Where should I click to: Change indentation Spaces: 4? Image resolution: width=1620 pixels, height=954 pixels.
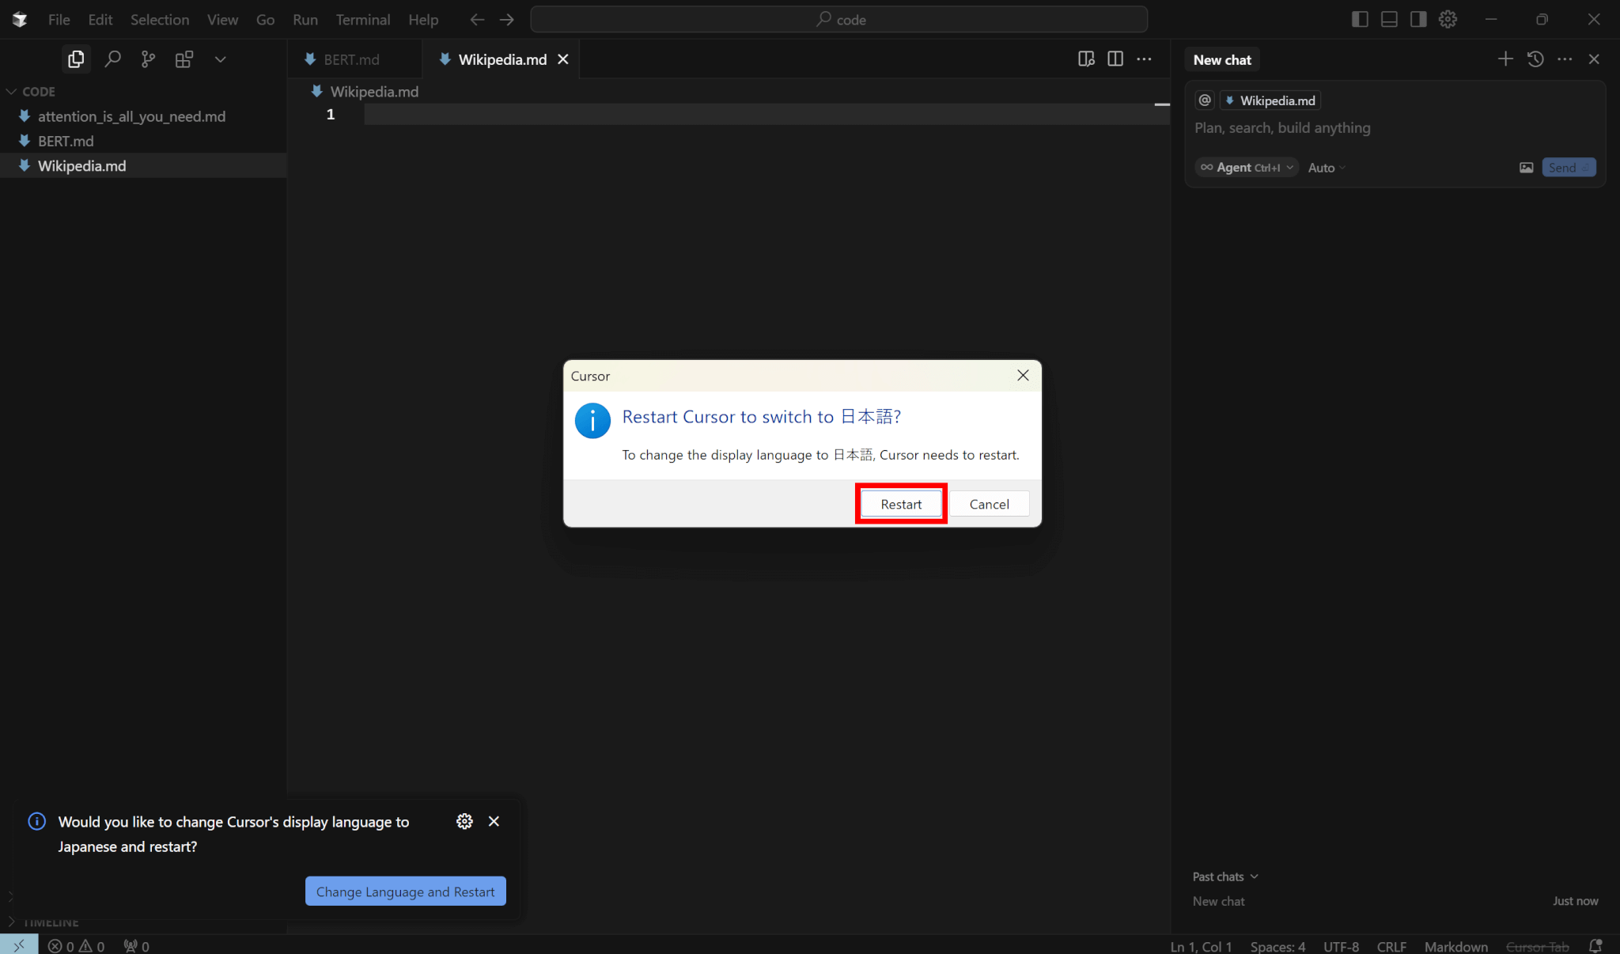pyautogui.click(x=1277, y=946)
